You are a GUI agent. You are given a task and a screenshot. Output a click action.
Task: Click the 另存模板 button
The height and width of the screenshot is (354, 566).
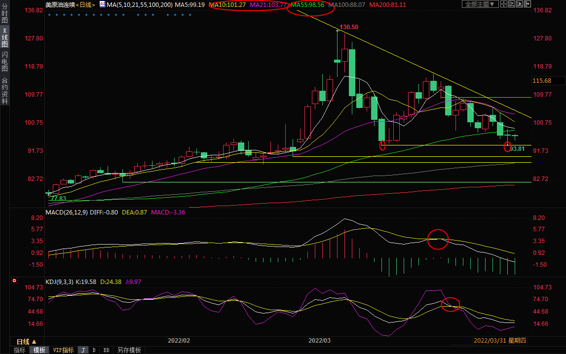(x=129, y=350)
